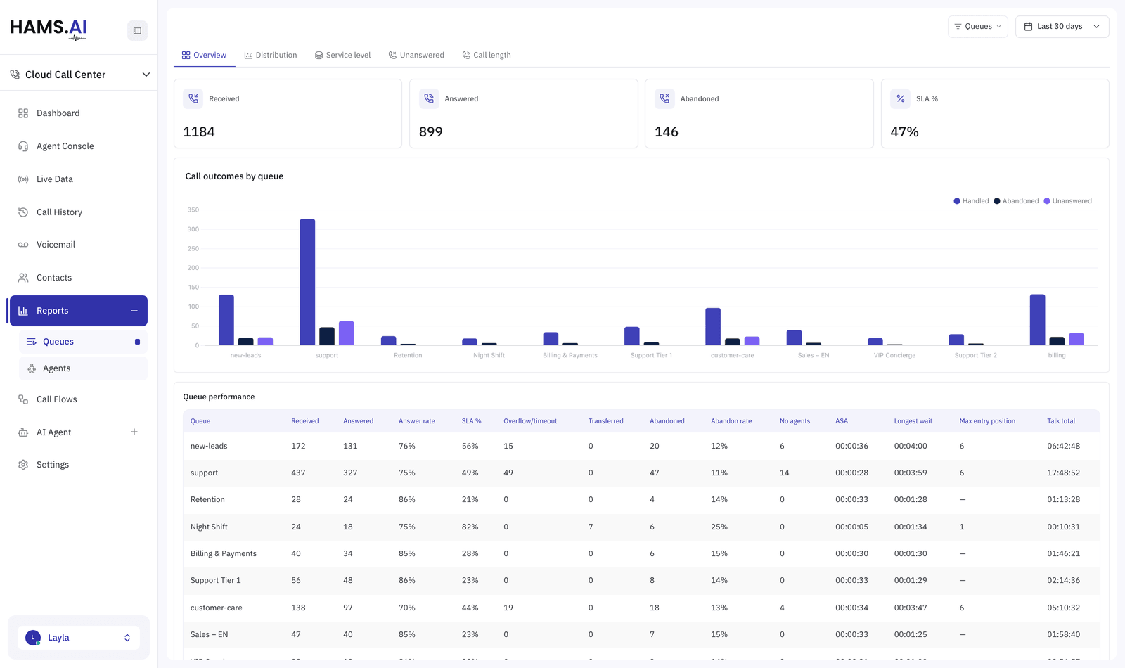The height and width of the screenshot is (668, 1125).
Task: Select the Sales – EN queue row
Action: pos(641,635)
